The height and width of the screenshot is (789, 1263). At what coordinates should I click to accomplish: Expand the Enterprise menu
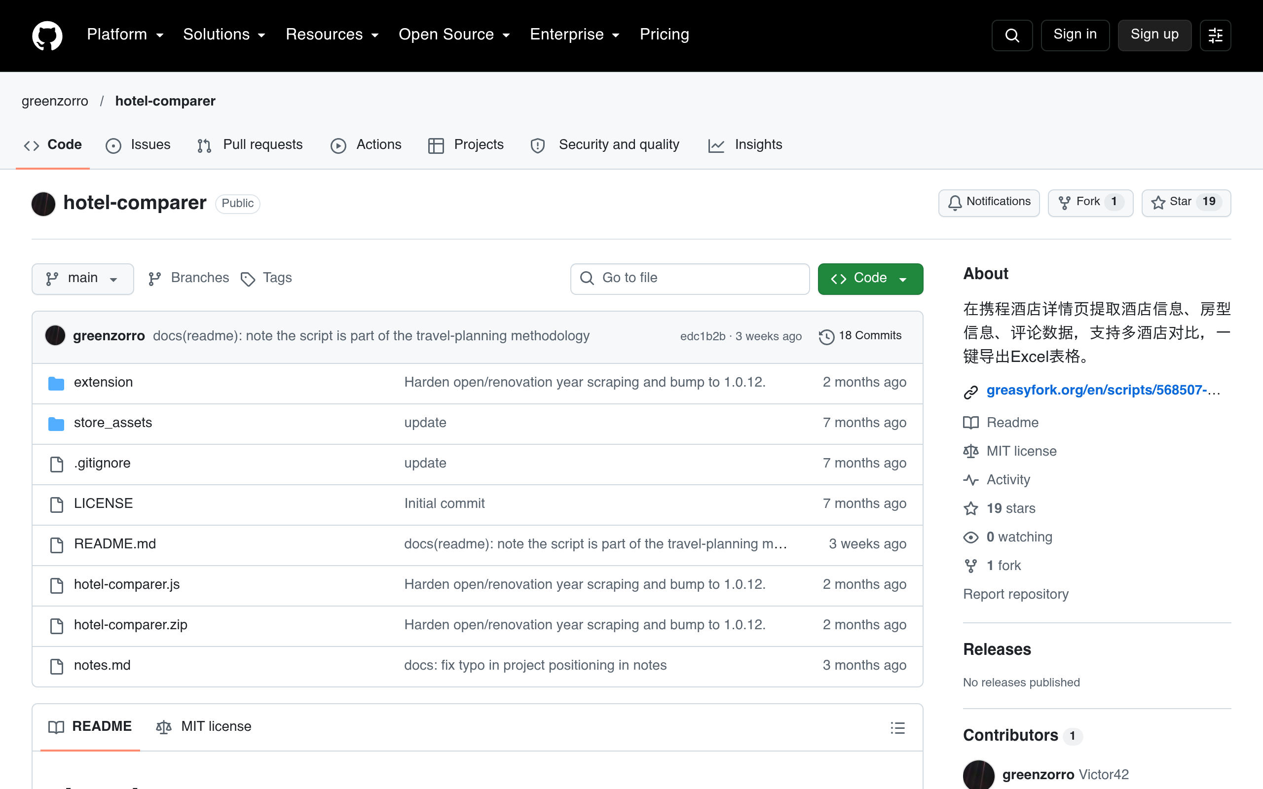(x=575, y=35)
